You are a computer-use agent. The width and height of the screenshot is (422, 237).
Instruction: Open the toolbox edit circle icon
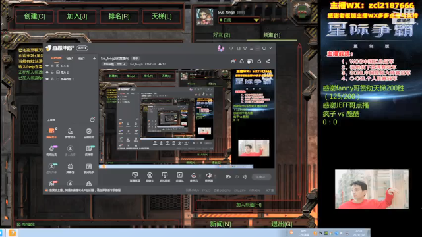tap(92, 120)
